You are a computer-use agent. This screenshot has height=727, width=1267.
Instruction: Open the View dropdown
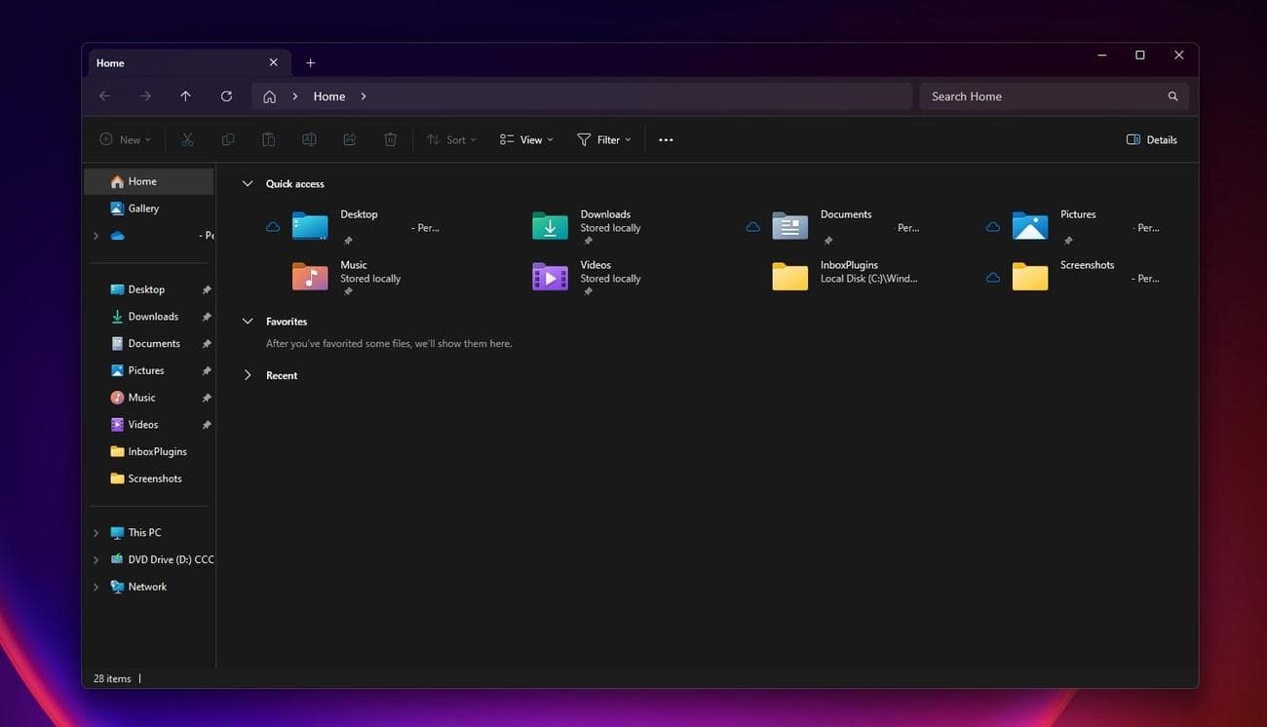click(x=525, y=139)
